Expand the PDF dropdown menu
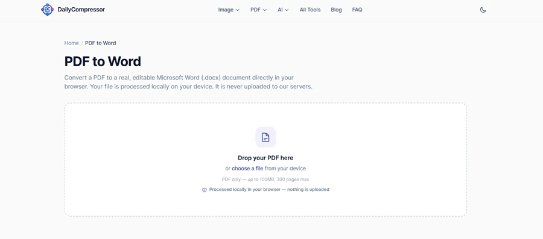The height and width of the screenshot is (239, 543). pos(259,10)
